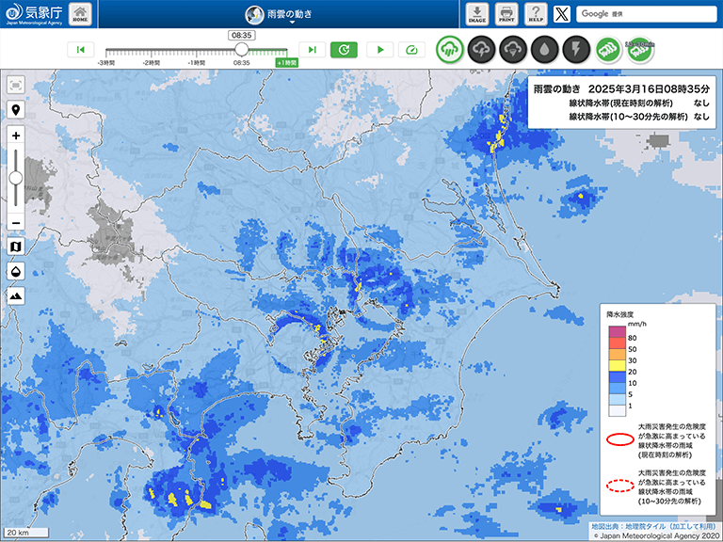Jump to the earliest time frame
Image resolution: width=723 pixels, height=542 pixels.
click(x=80, y=50)
